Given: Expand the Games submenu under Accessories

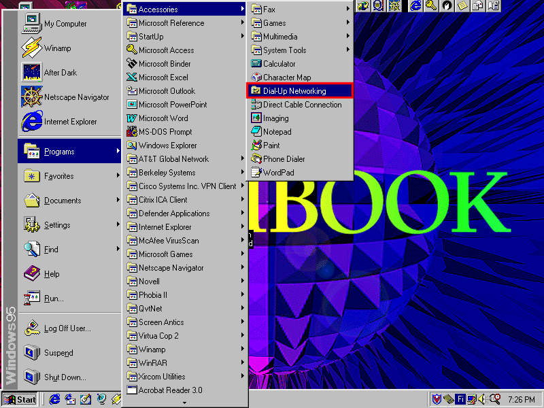Looking at the screenshot, I should (x=300, y=23).
